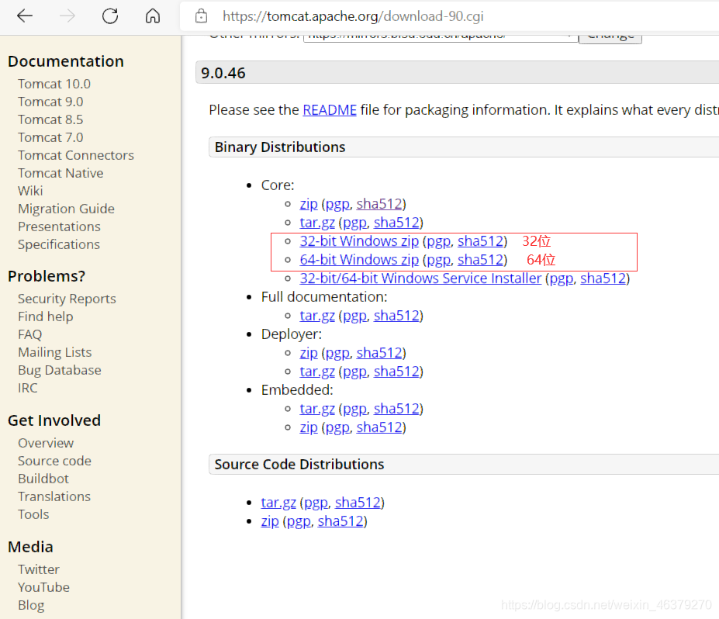This screenshot has width=719, height=619.
Task: Download the source code zip
Action: point(270,522)
